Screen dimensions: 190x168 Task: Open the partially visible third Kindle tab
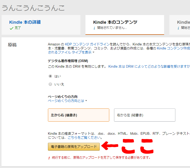[180, 25]
